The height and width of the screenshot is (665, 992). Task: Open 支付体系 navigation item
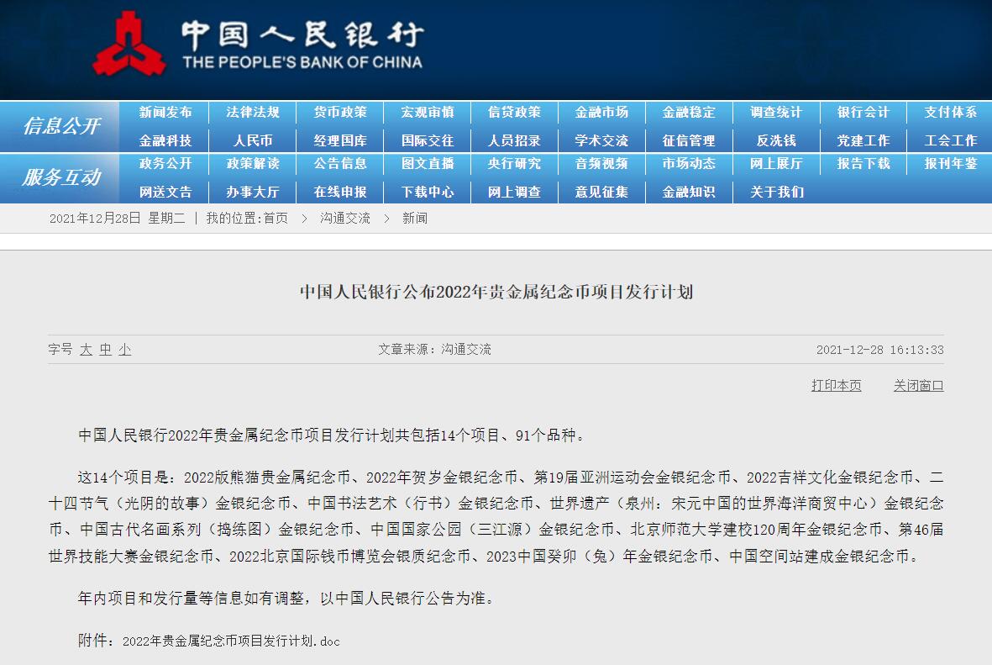950,112
